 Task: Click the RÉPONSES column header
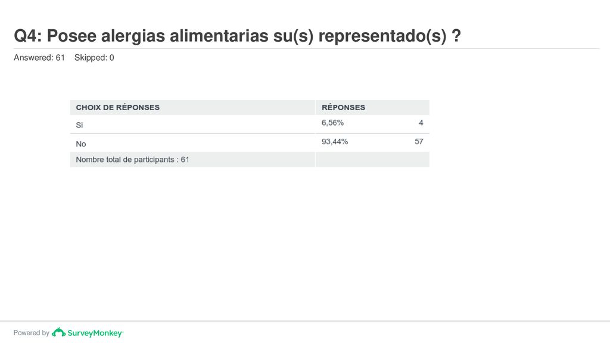[343, 107]
